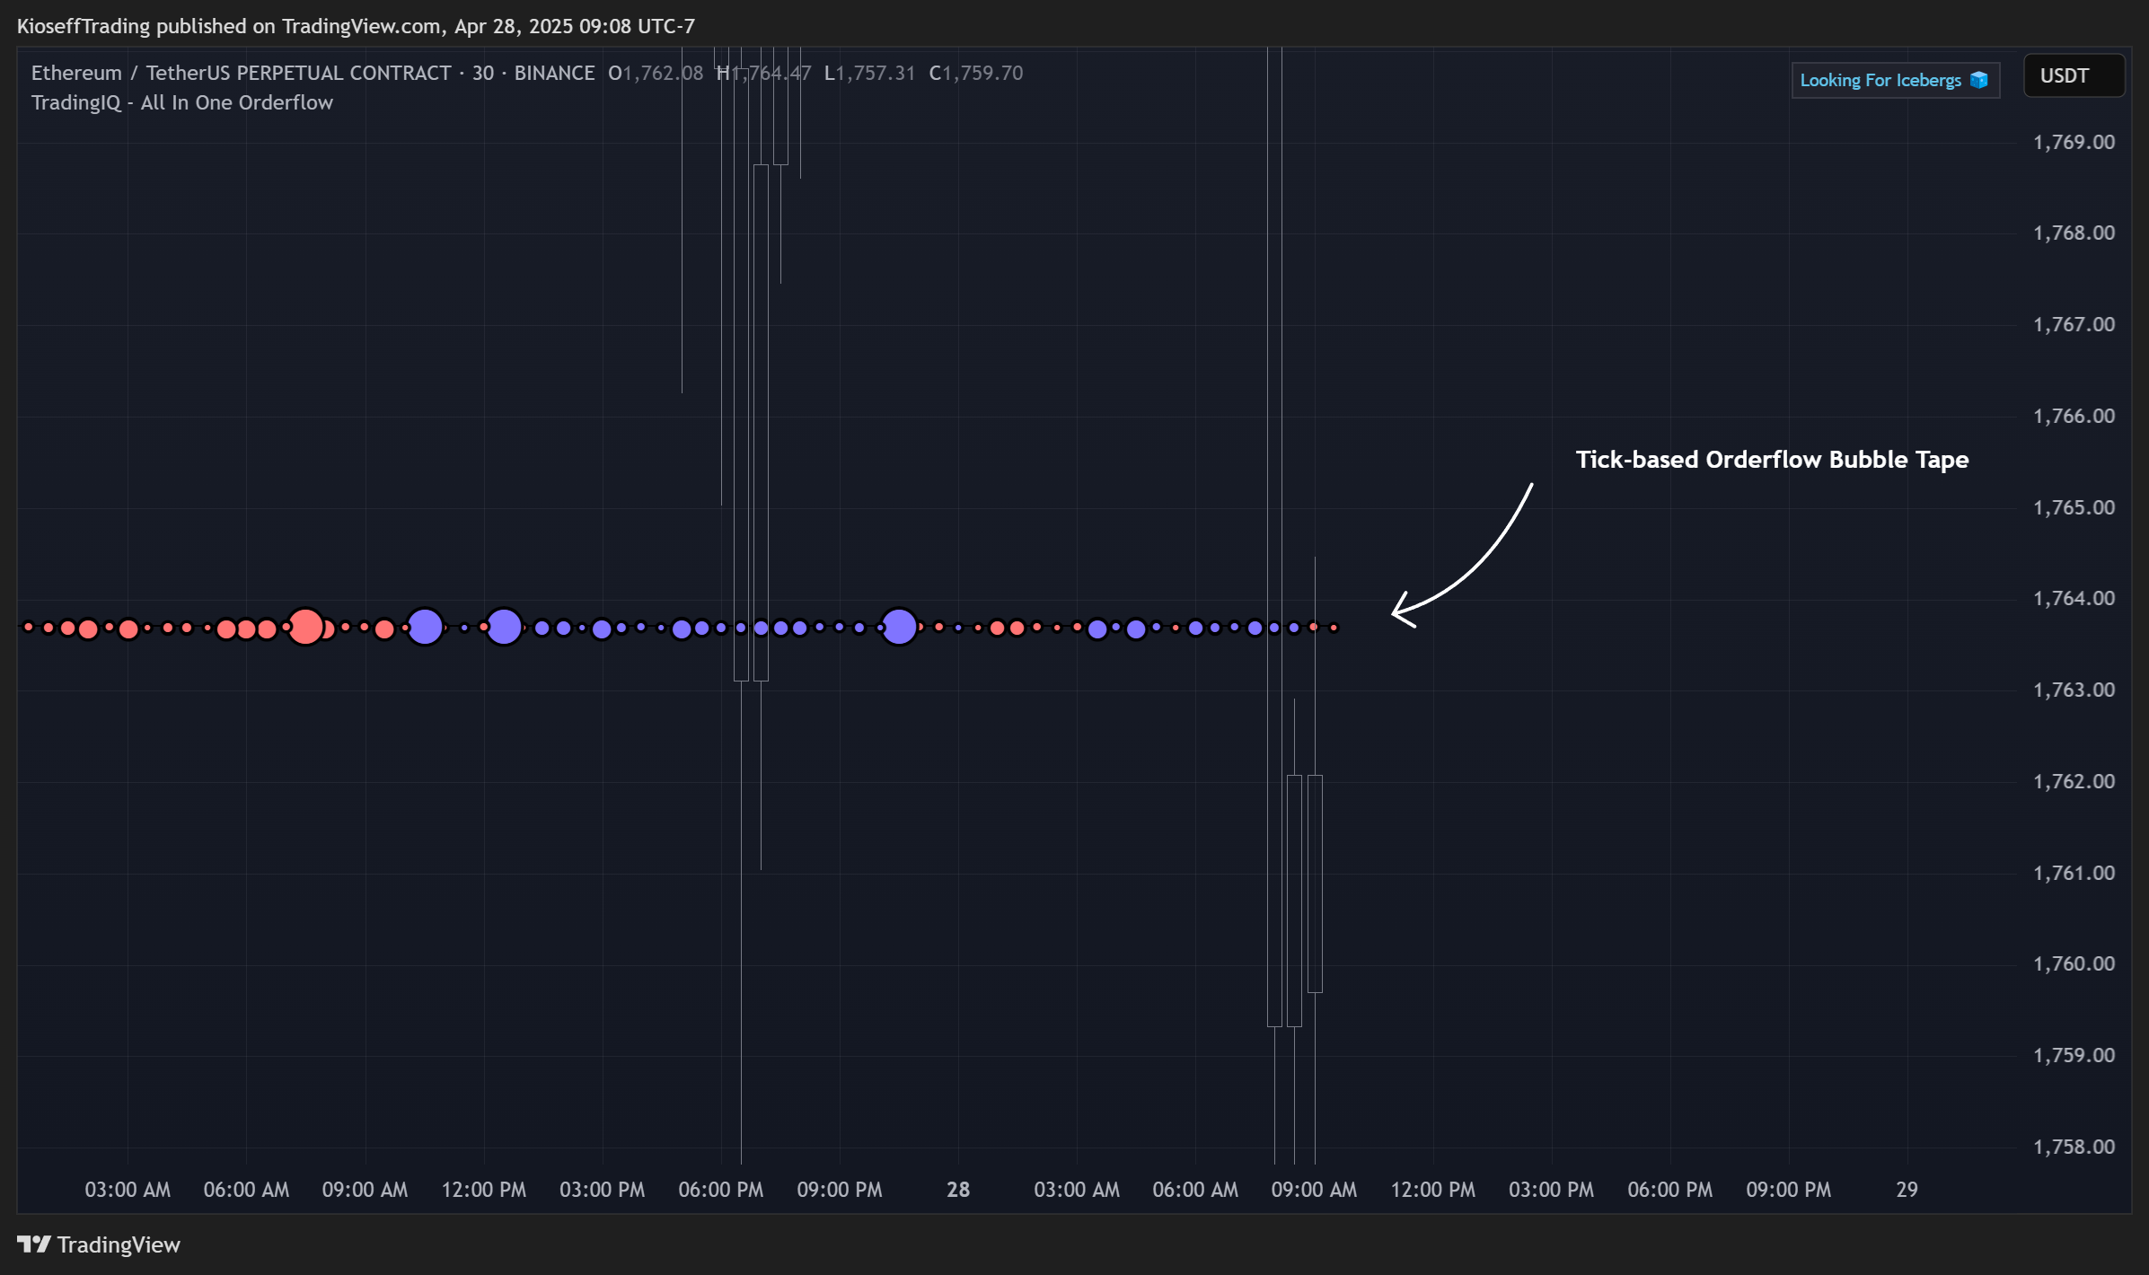Click the 1,766.00 price axis label
Screen dimensions: 2149x1275
(x=2074, y=416)
